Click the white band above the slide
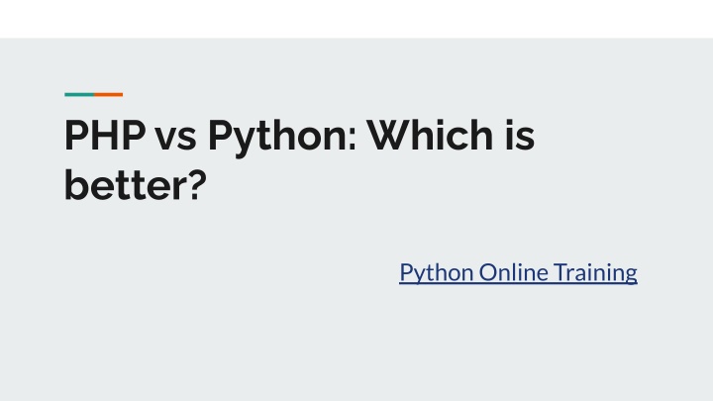The height and width of the screenshot is (401, 713). [x=356, y=19]
